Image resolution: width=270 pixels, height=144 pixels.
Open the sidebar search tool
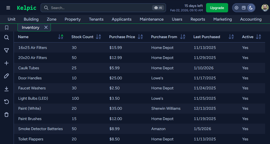[7, 38]
